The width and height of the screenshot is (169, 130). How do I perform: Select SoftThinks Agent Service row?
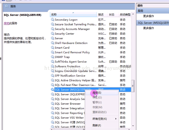[x=90, y=61]
